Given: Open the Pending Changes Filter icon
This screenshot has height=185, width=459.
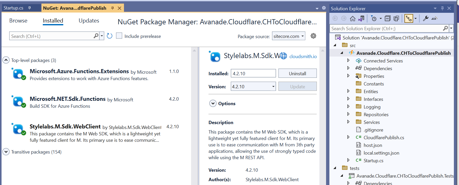Looking at the screenshot, I should [x=374, y=18].
